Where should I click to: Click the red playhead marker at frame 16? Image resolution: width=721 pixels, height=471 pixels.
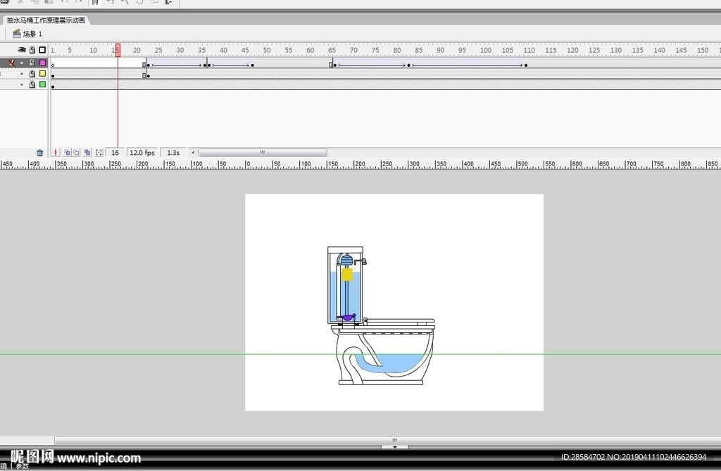coord(118,50)
